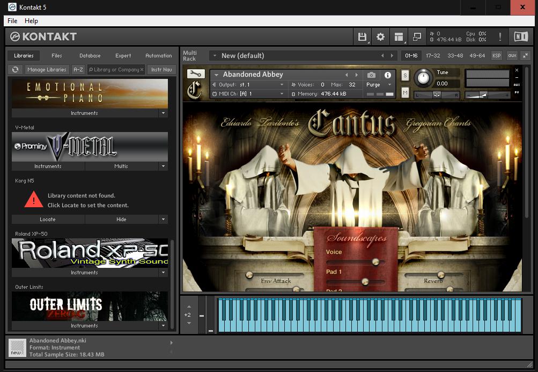Mute the Abandoned Abbey instrument
This screenshot has width=538, height=372.
click(x=405, y=92)
